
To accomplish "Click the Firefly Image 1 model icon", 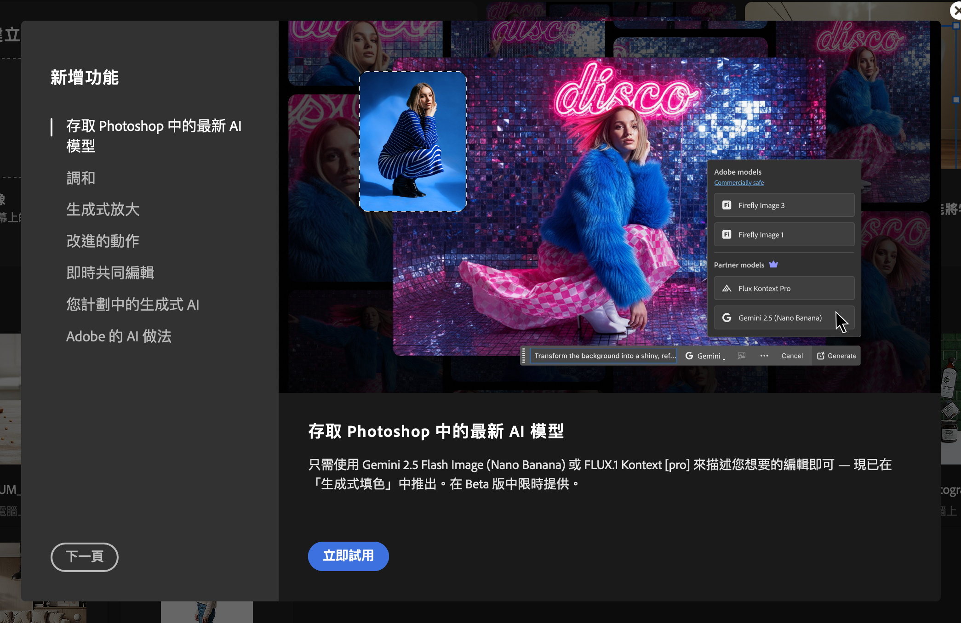I will tap(726, 235).
